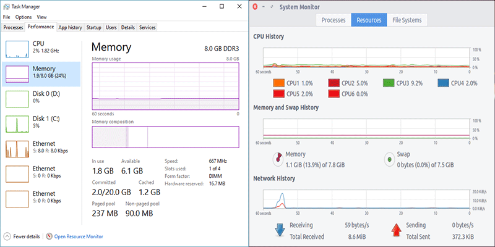Click the Slots used value '1 of 4'
The image size is (495, 247).
click(x=215, y=169)
